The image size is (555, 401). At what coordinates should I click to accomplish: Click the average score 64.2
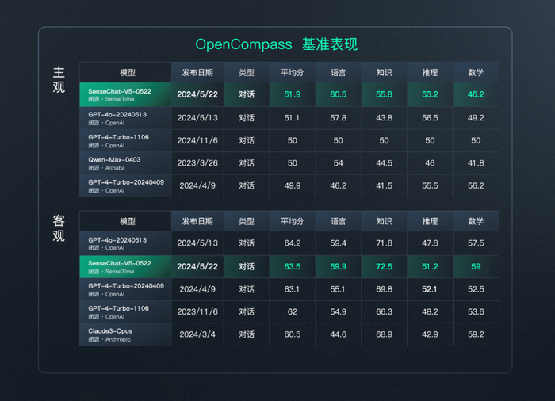click(293, 243)
